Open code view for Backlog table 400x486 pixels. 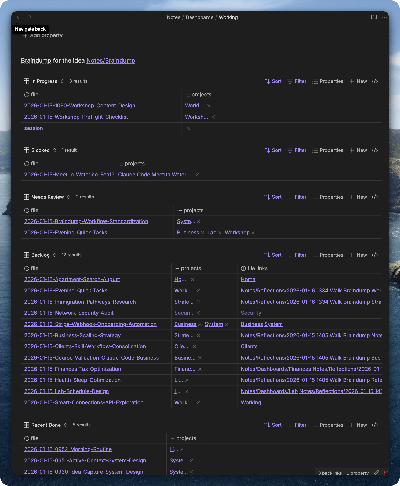375,255
